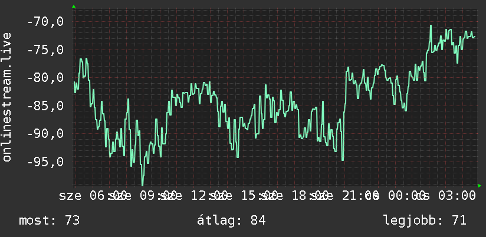Click the -95,0 y-axis label

coord(45,162)
